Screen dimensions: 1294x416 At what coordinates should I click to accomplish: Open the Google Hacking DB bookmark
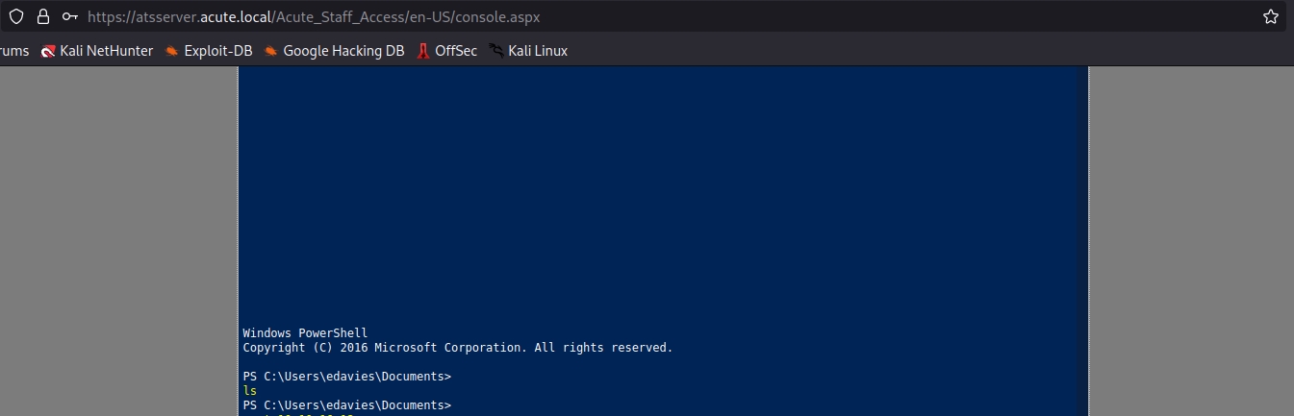point(343,51)
